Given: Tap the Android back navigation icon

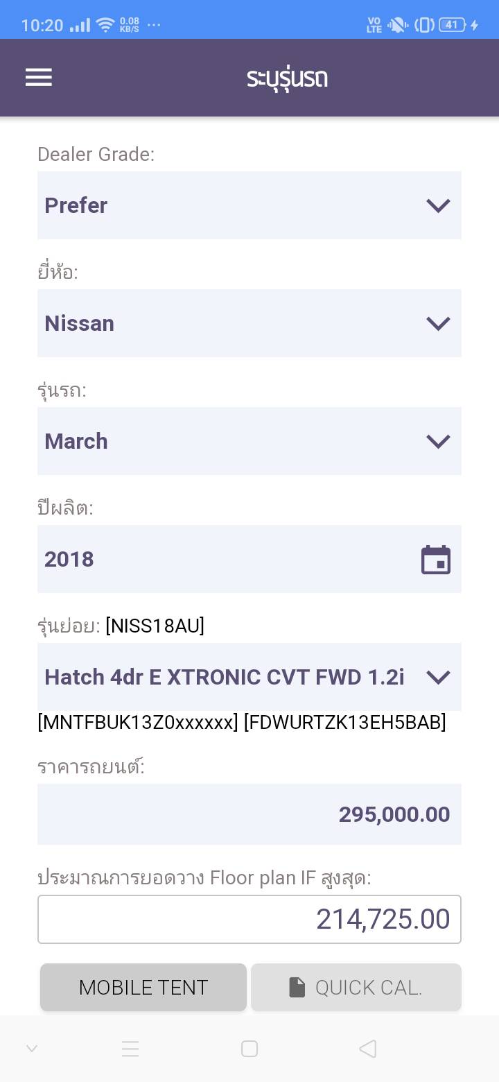Looking at the screenshot, I should (368, 1049).
